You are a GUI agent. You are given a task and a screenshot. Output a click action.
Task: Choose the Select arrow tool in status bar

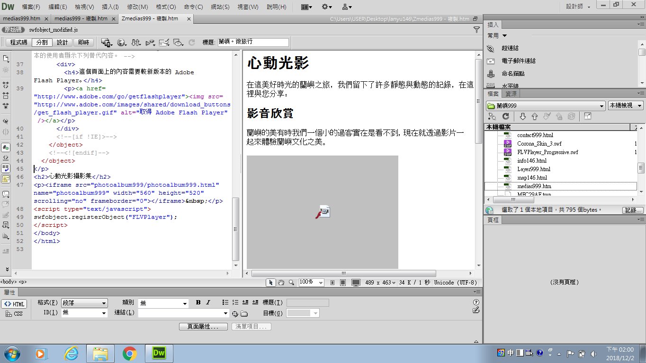click(270, 282)
